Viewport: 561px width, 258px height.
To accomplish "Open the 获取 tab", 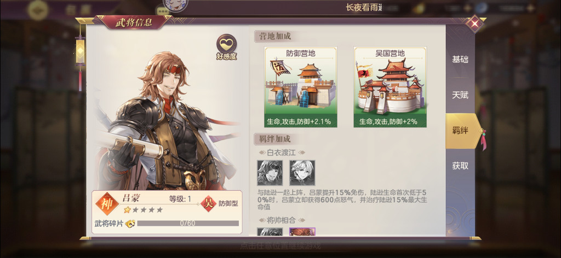I will pyautogui.click(x=460, y=166).
